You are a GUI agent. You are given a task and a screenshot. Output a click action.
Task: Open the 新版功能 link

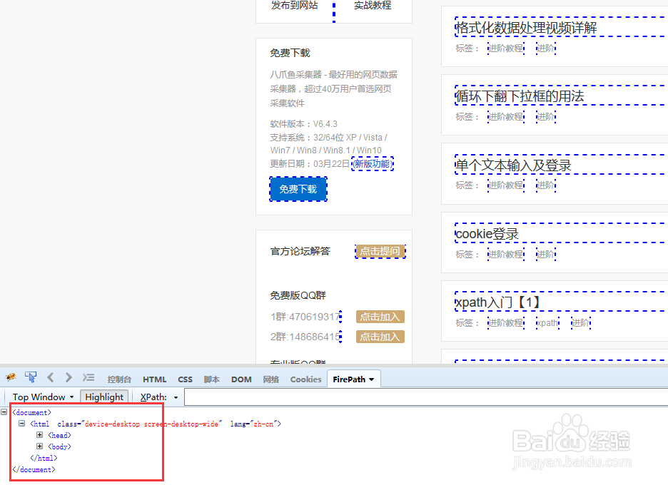(x=373, y=164)
